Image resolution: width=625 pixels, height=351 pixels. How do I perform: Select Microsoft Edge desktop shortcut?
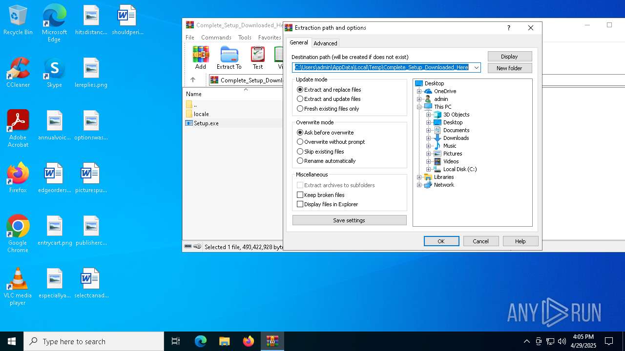point(54,23)
